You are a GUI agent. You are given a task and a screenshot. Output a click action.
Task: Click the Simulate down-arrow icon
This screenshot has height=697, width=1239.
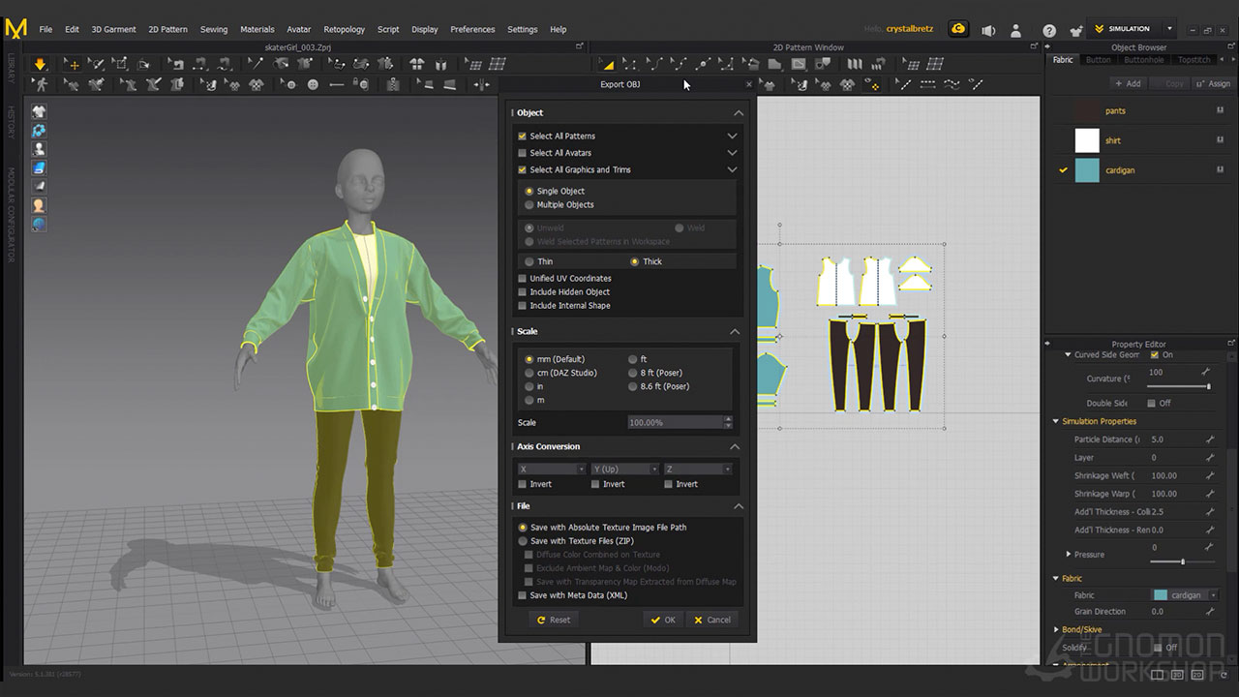click(x=40, y=64)
